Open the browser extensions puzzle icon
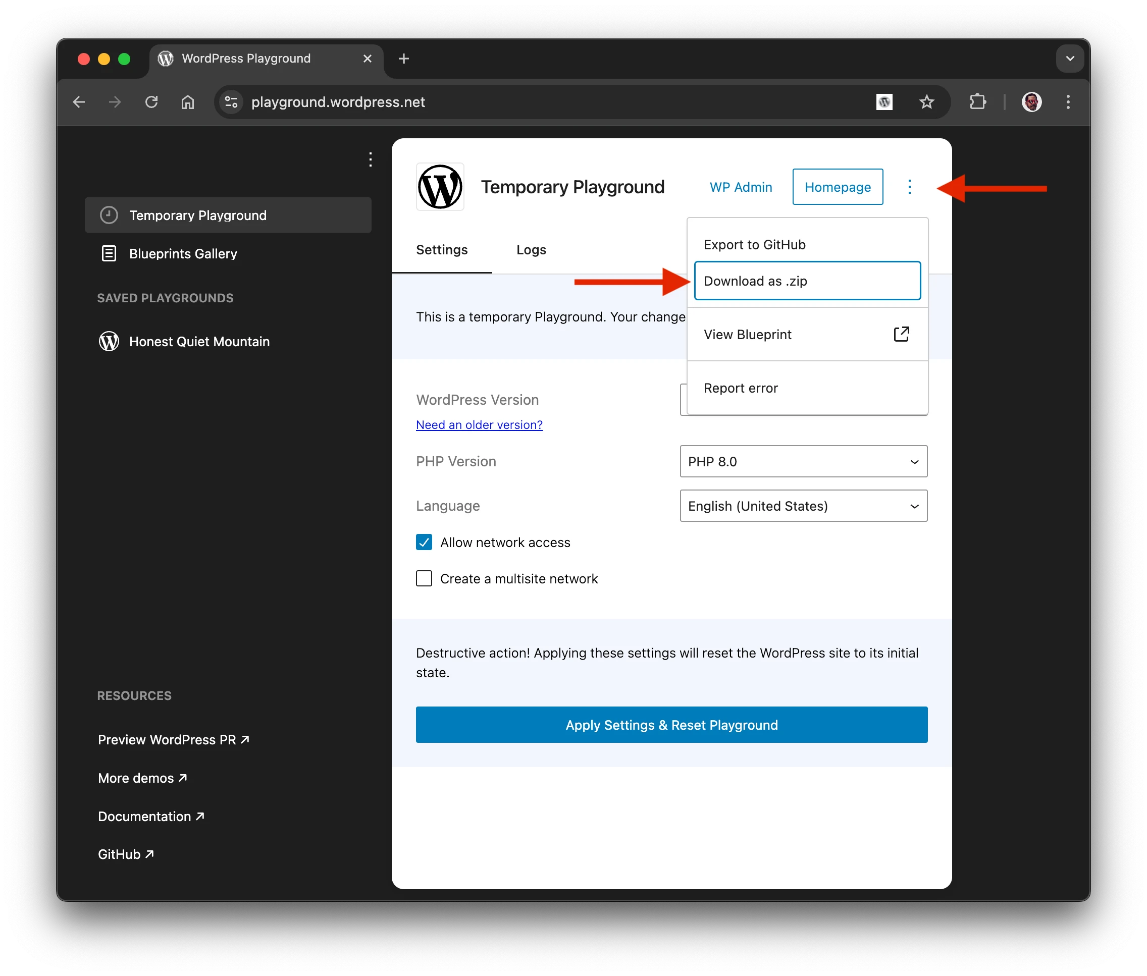1147x976 pixels. point(977,102)
